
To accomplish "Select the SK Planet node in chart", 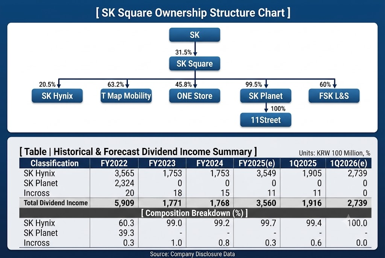I will tap(266, 96).
